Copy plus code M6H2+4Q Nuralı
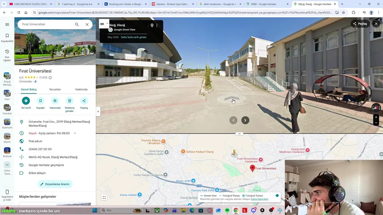This screenshot has width=383, height=215. coord(53,157)
